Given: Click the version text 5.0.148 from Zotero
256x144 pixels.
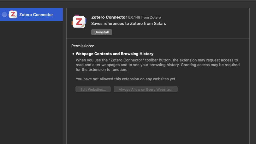Looking at the screenshot, I should click(x=145, y=17).
